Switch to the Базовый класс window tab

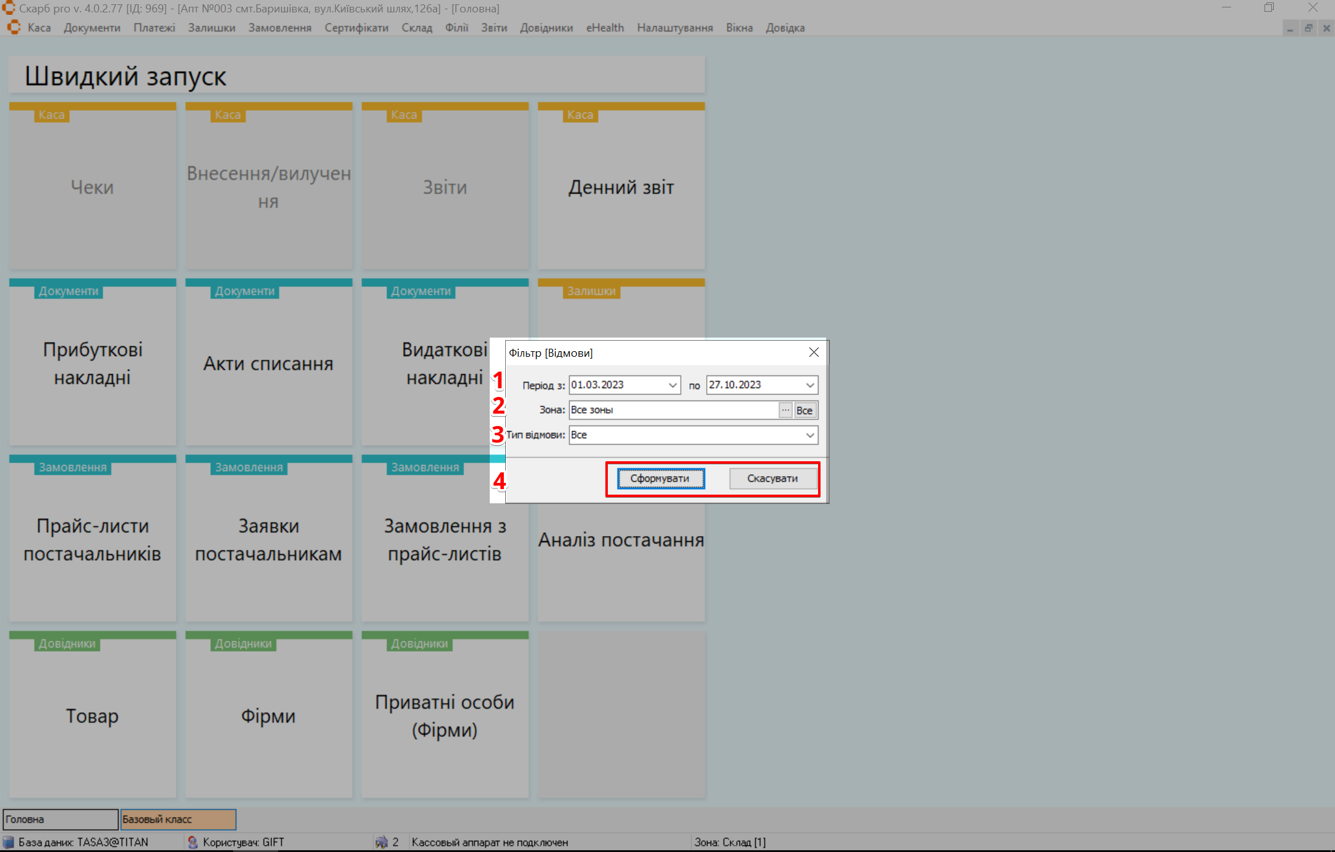pyautogui.click(x=178, y=819)
